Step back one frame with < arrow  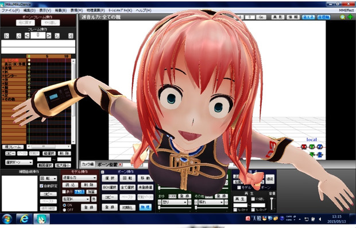point(27,36)
